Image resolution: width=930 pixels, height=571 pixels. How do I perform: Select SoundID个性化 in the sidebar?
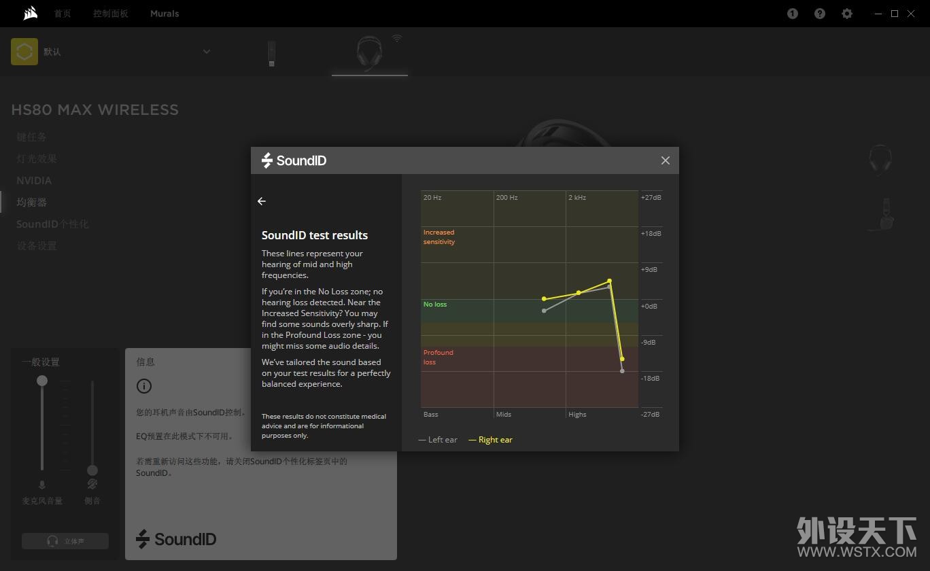point(52,224)
